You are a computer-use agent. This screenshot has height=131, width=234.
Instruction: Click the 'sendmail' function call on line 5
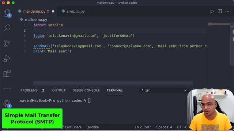pyautogui.click(x=42, y=46)
